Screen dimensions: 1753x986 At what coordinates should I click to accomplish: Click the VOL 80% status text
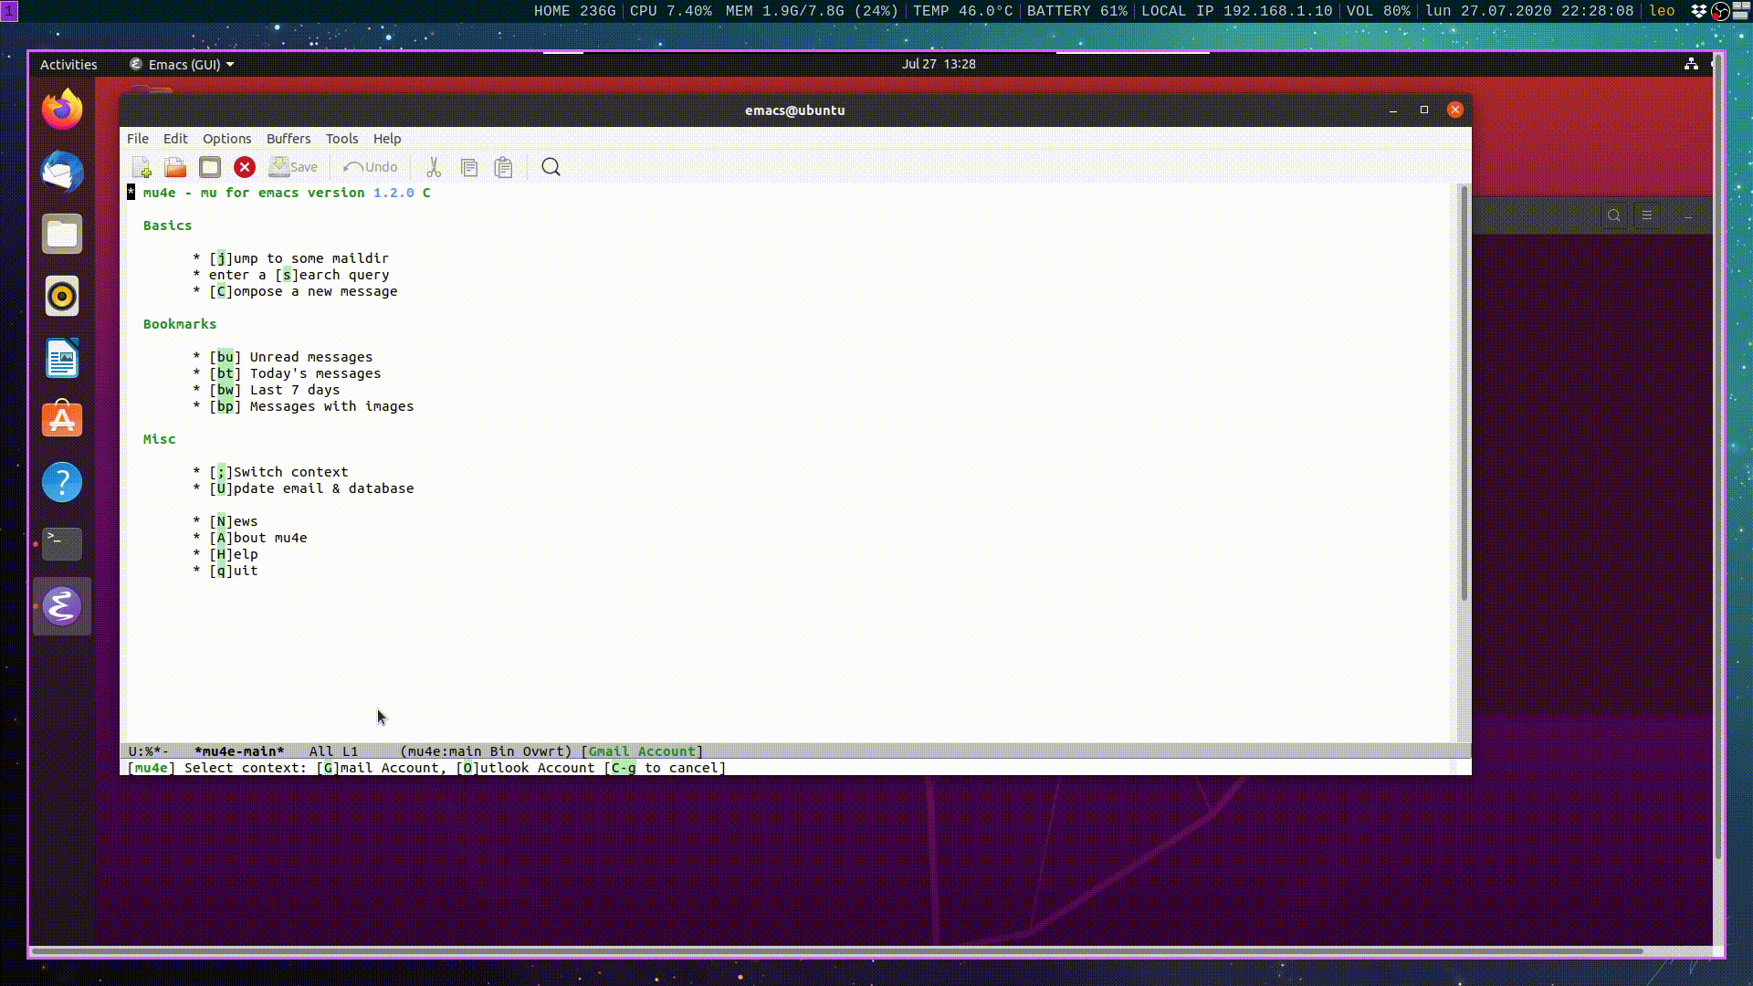[x=1379, y=11]
